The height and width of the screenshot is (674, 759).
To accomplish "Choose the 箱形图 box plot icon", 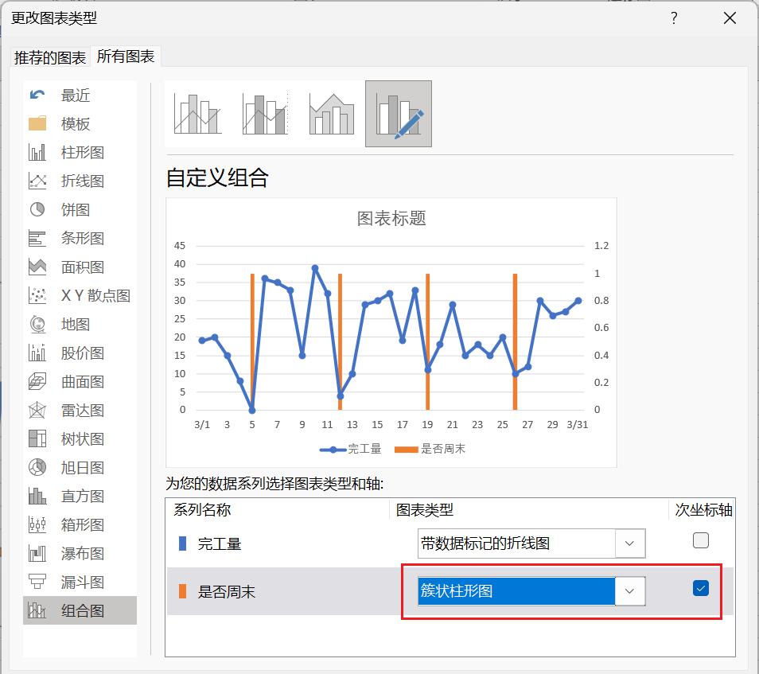I will (37, 524).
